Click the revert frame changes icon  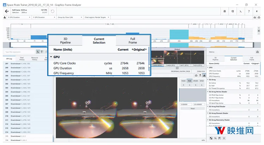click(52, 11)
